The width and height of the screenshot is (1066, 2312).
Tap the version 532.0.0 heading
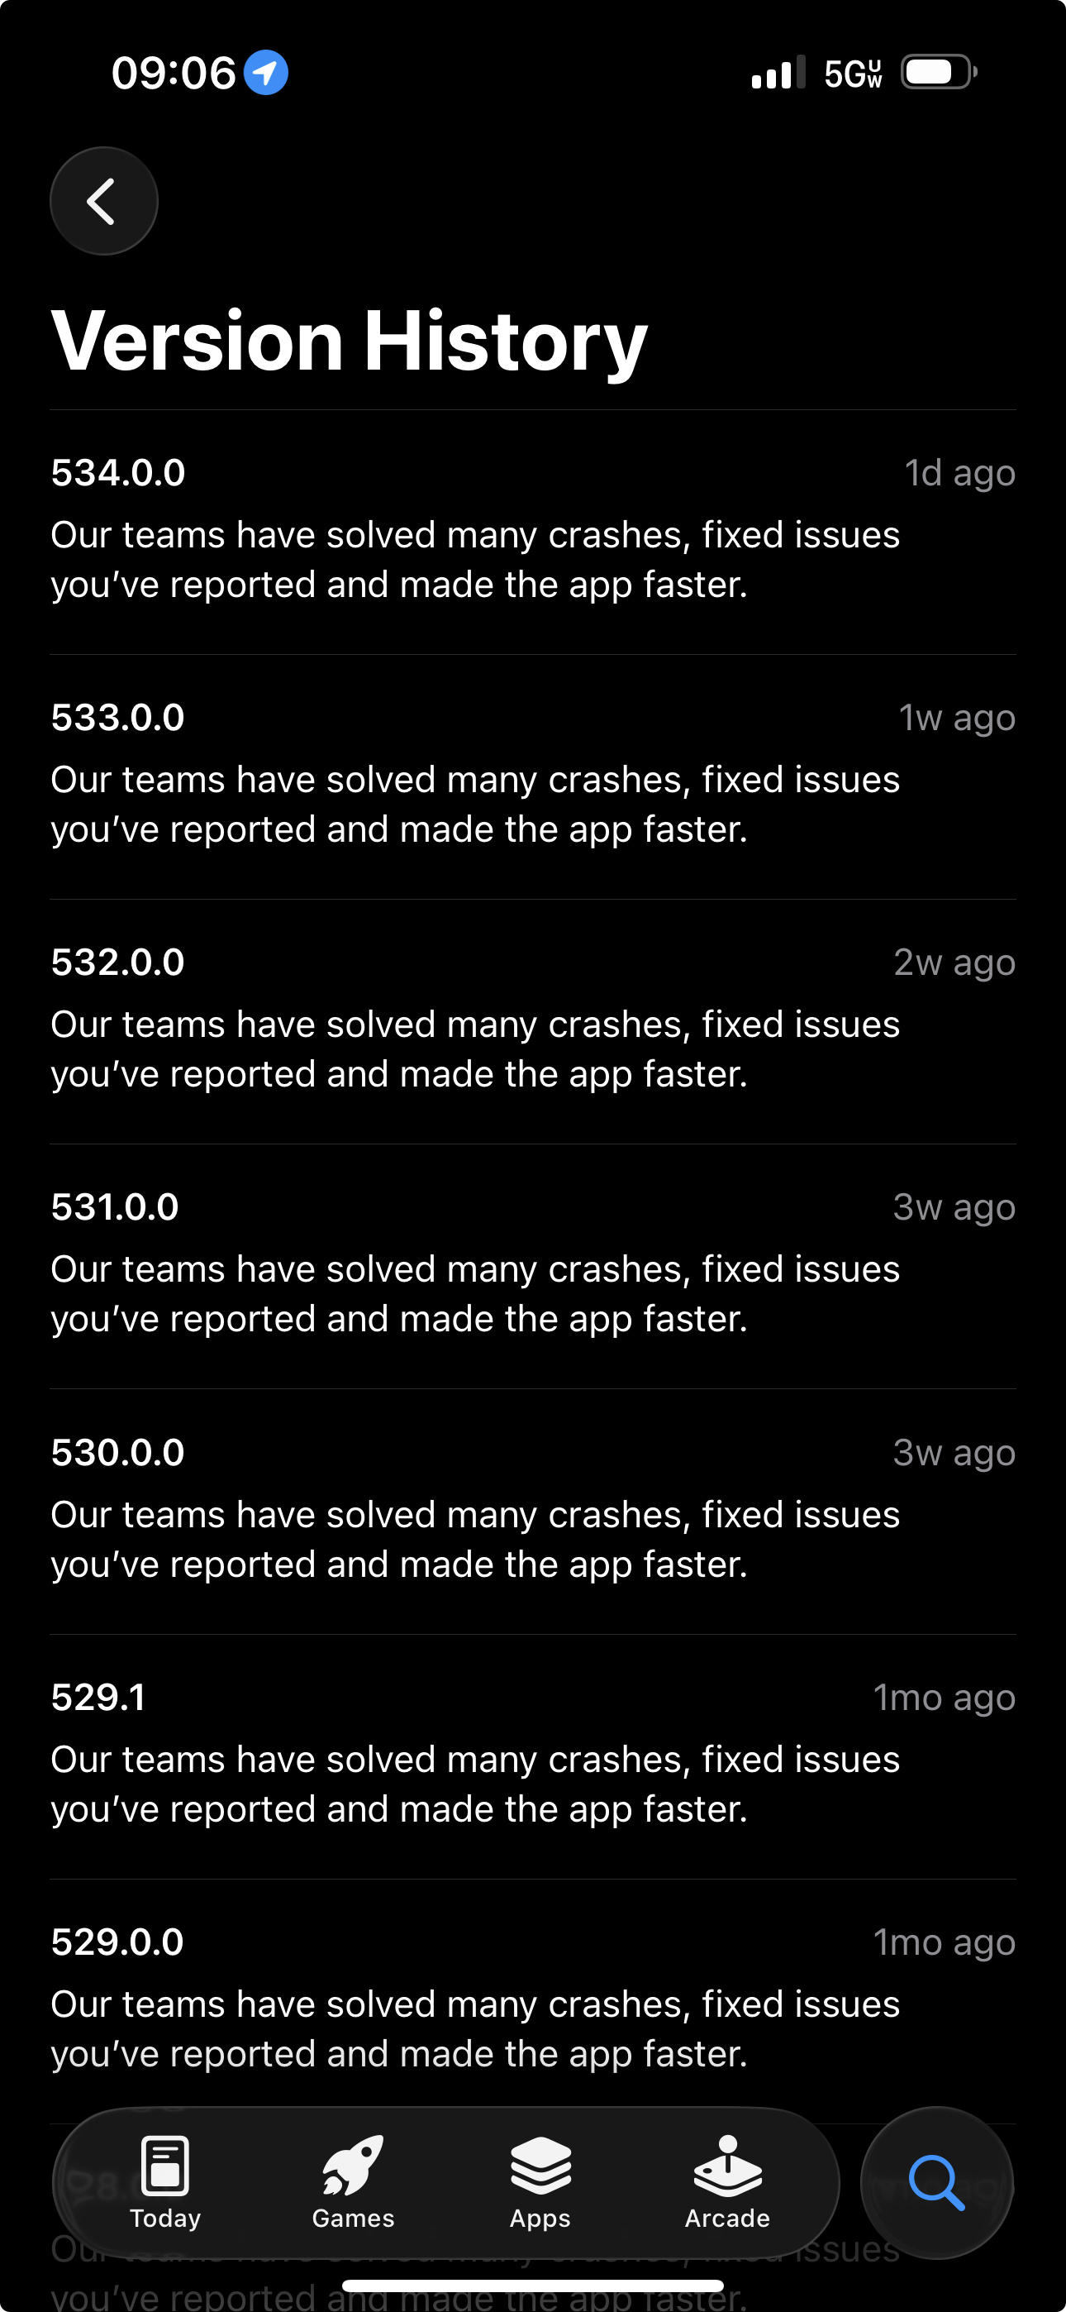[x=117, y=963]
